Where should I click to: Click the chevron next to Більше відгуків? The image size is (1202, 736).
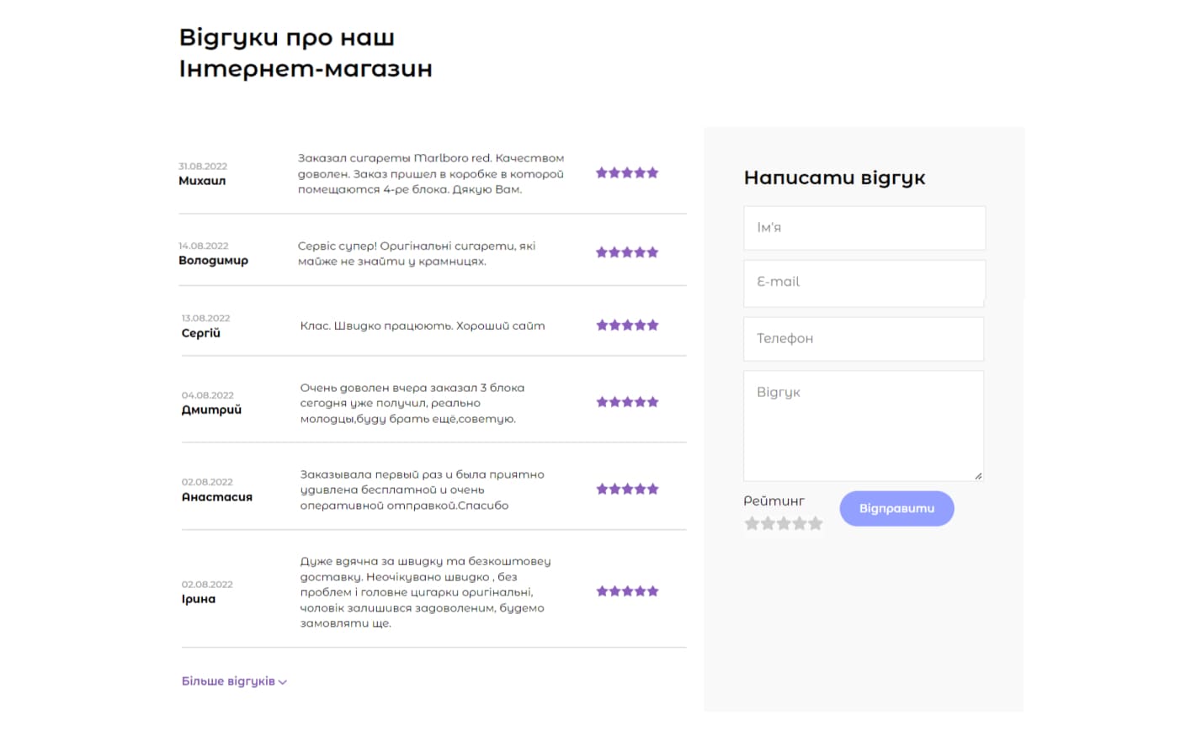point(283,682)
